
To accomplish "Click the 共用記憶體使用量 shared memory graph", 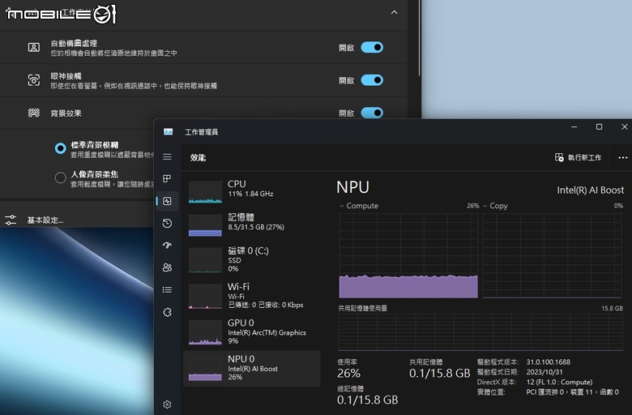I will coord(480,332).
